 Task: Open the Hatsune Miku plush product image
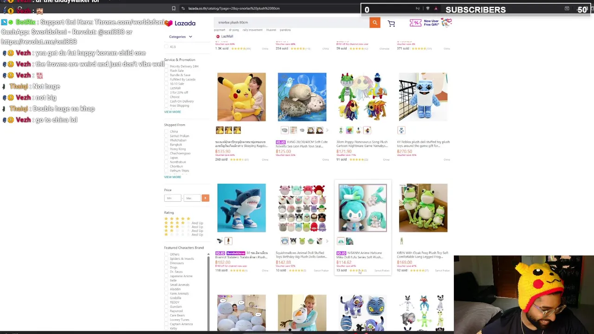click(x=362, y=208)
